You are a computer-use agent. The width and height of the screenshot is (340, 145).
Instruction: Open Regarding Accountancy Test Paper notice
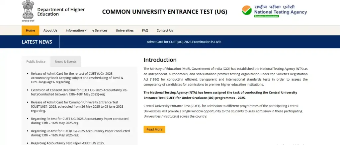(x=68, y=143)
